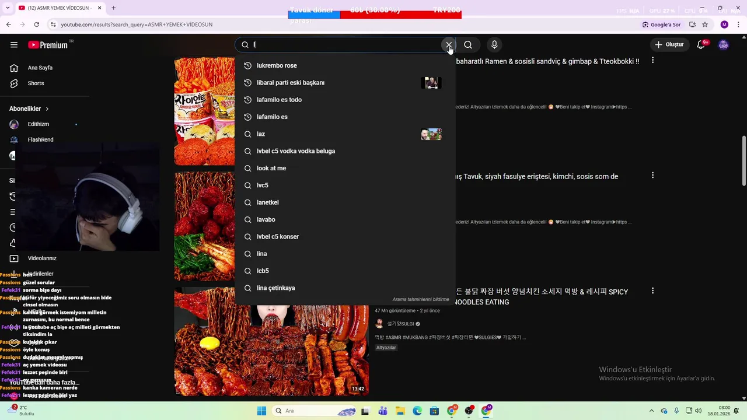Click install app icon in address bar
747x420 pixels.
pyautogui.click(x=692, y=24)
